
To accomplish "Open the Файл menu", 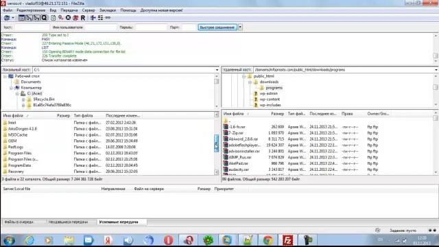I will (x=8, y=10).
